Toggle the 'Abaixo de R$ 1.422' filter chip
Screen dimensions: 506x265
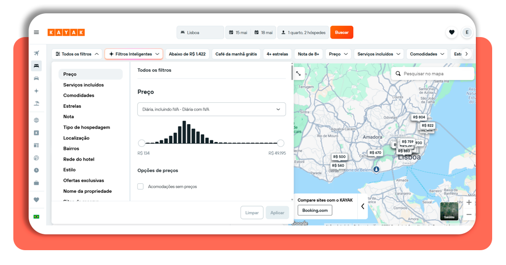tap(187, 54)
